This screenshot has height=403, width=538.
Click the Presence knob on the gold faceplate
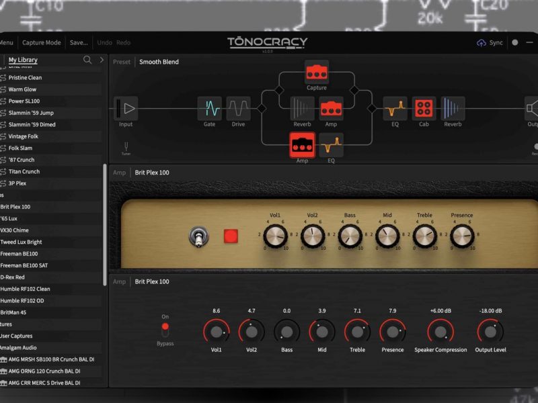click(462, 236)
